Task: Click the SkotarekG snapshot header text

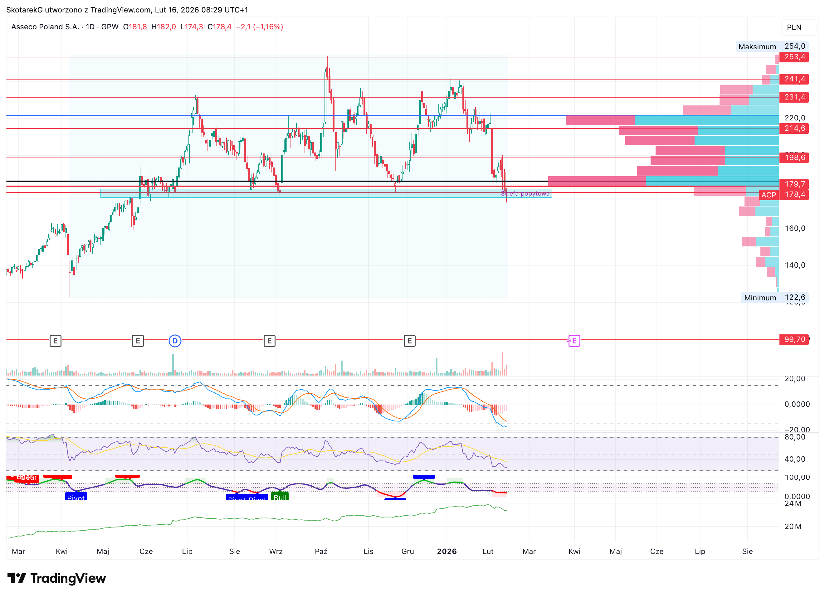Action: coord(127,10)
